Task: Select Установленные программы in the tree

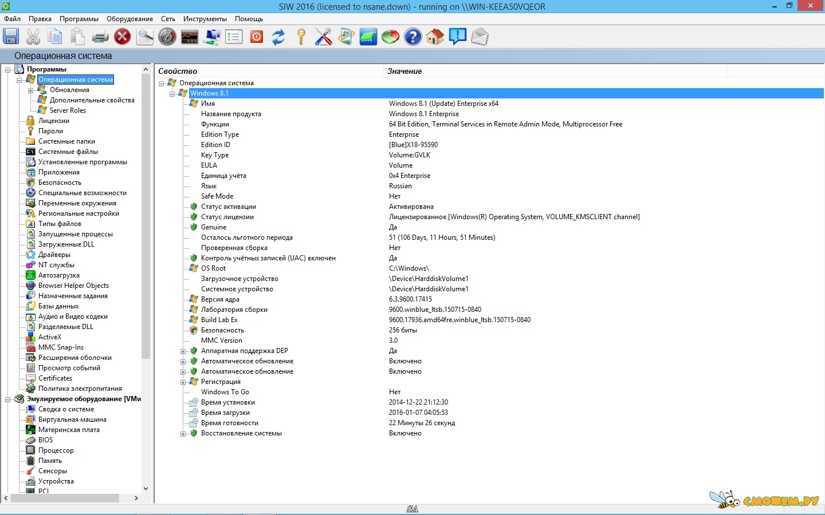Action: (82, 162)
